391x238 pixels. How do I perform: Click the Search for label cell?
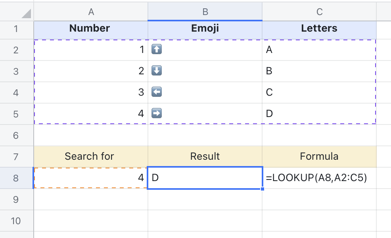click(x=91, y=156)
